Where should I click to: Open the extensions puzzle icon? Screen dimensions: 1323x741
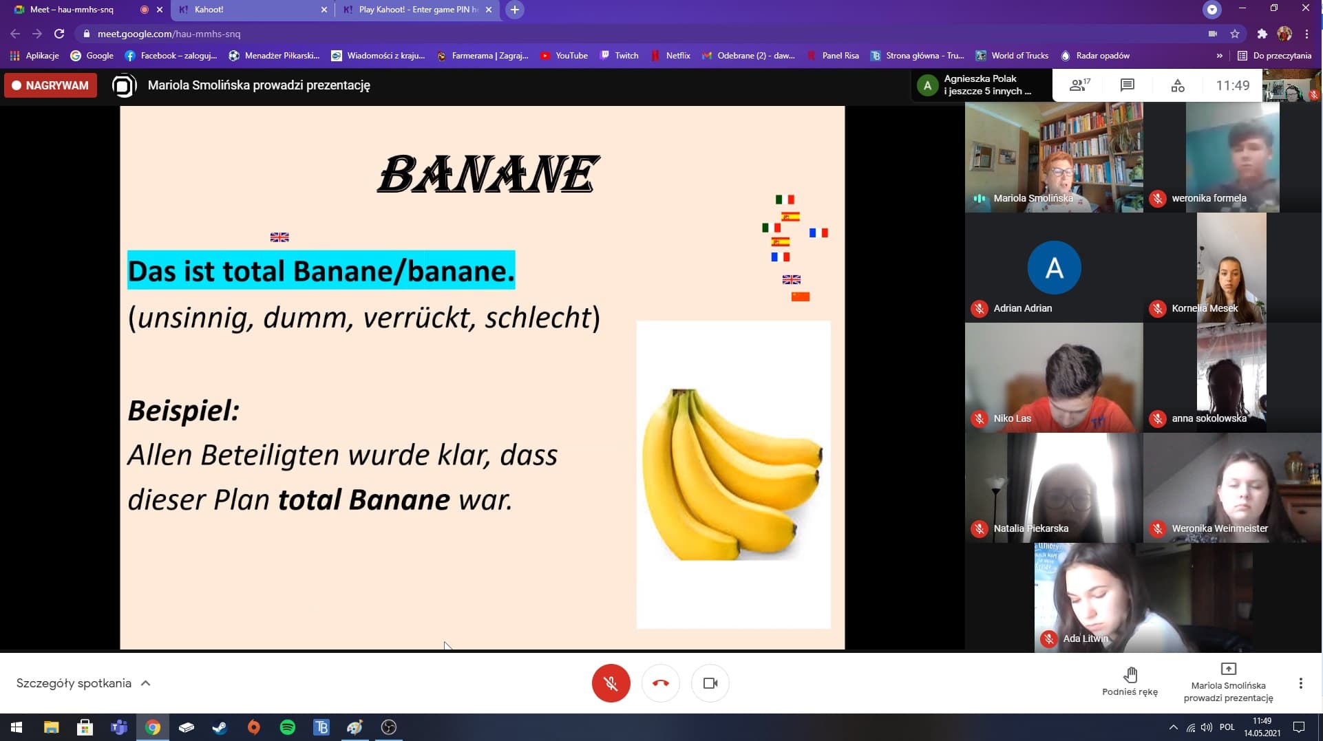(1262, 34)
